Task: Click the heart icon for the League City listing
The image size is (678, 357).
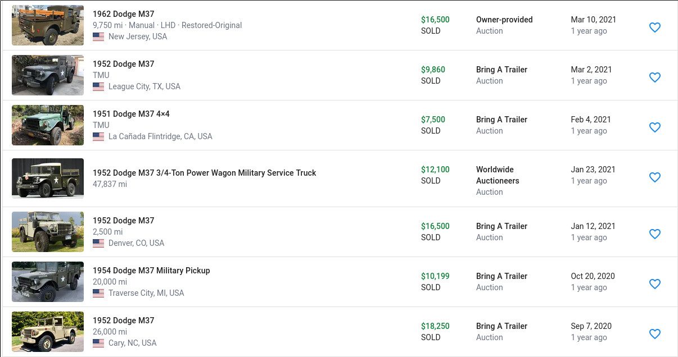Action: point(654,77)
